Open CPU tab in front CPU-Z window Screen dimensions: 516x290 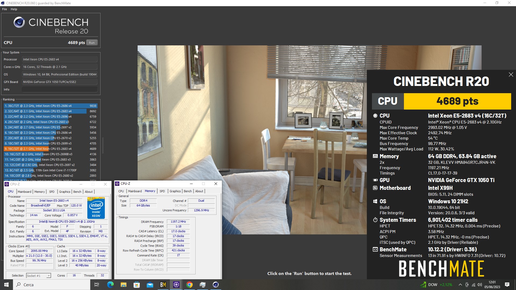click(x=121, y=191)
